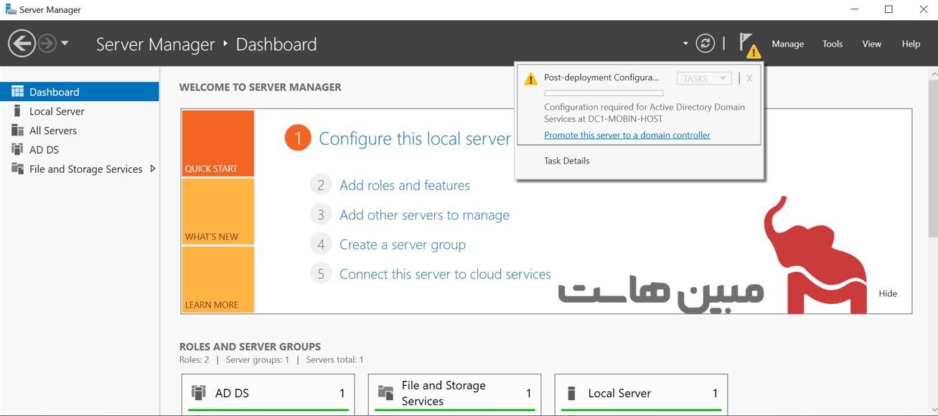Click the File and Storage Services icon
This screenshot has width=938, height=416.
coord(17,169)
